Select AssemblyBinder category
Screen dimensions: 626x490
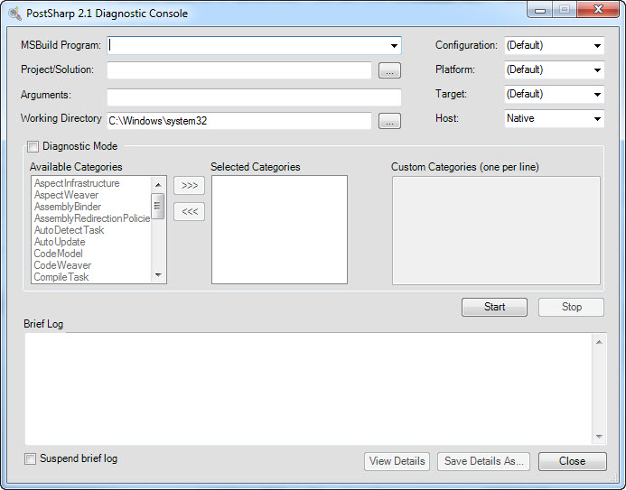pyautogui.click(x=68, y=207)
